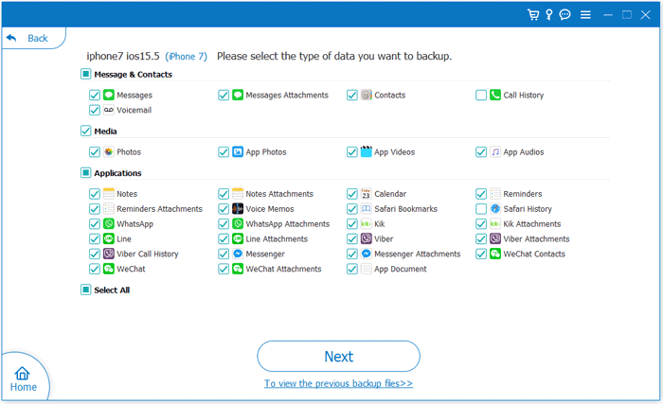Uncheck the Media group checkbox
Screen dimensions: 663x404
tap(85, 131)
